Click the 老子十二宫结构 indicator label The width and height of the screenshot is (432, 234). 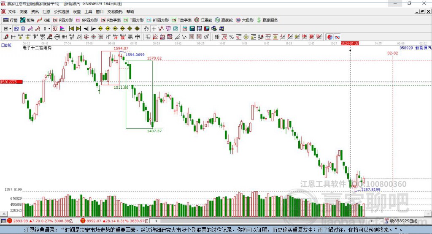pyautogui.click(x=37, y=48)
